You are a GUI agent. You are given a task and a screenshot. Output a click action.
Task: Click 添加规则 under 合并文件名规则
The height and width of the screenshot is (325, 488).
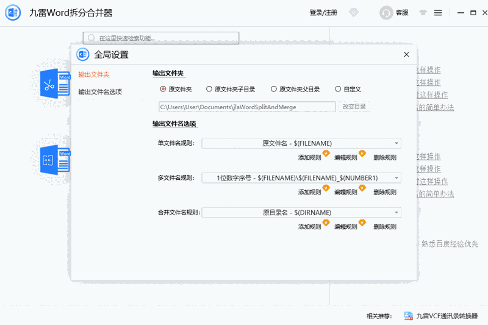click(309, 227)
